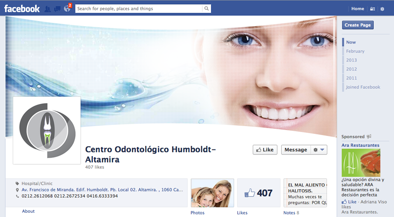The width and height of the screenshot is (394, 217).
Task: Click the Ara Restaurantes ad image
Action: pyautogui.click(x=361, y=163)
